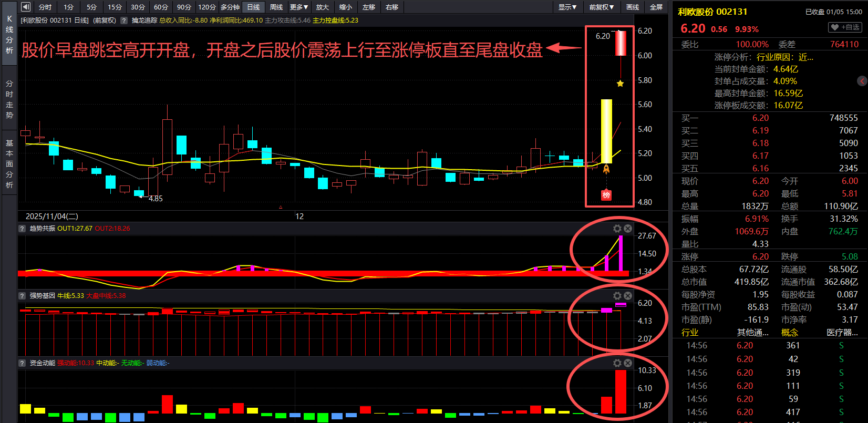Select the 90分 period tab
This screenshot has width=868, height=423.
coord(184,7)
